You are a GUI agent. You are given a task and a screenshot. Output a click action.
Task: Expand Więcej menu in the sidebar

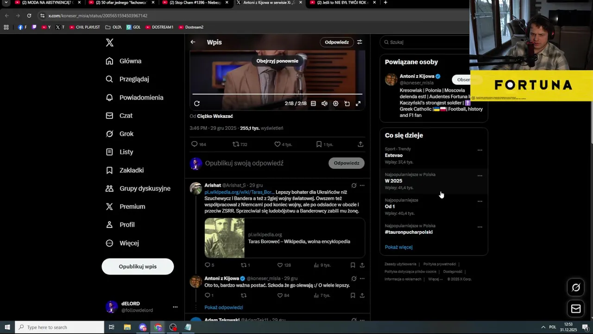click(x=122, y=243)
